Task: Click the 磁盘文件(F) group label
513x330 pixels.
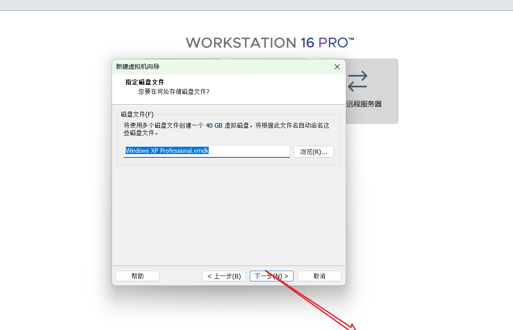Action: point(137,114)
